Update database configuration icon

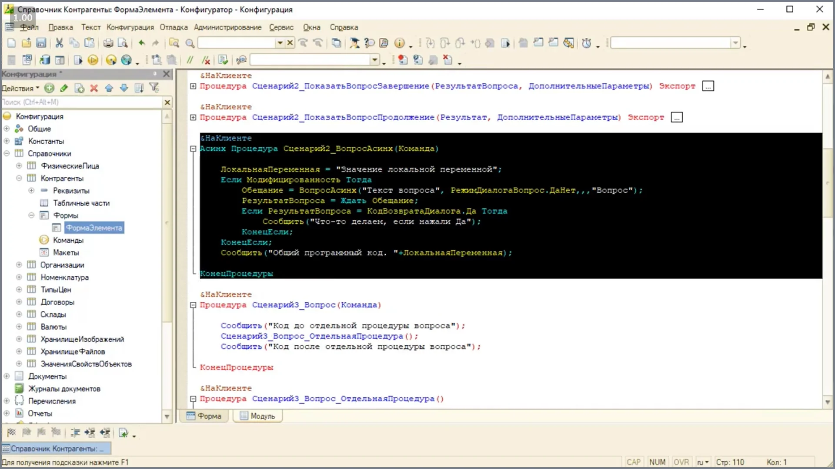45,60
